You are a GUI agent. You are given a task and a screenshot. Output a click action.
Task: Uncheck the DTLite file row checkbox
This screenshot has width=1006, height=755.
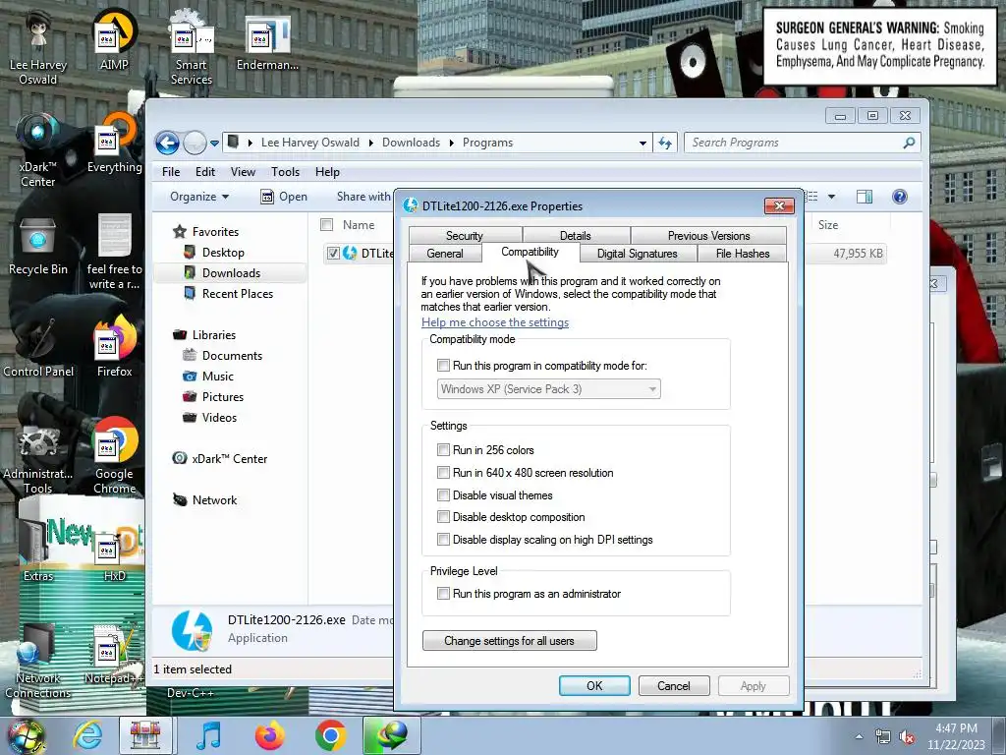333,253
